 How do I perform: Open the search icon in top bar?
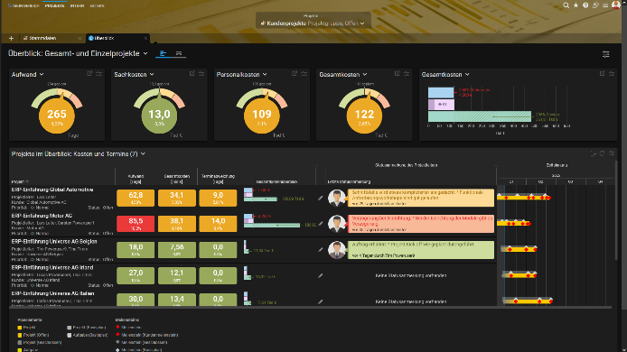pos(566,5)
